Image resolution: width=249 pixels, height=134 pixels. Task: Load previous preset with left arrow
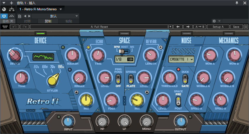coord(178,27)
